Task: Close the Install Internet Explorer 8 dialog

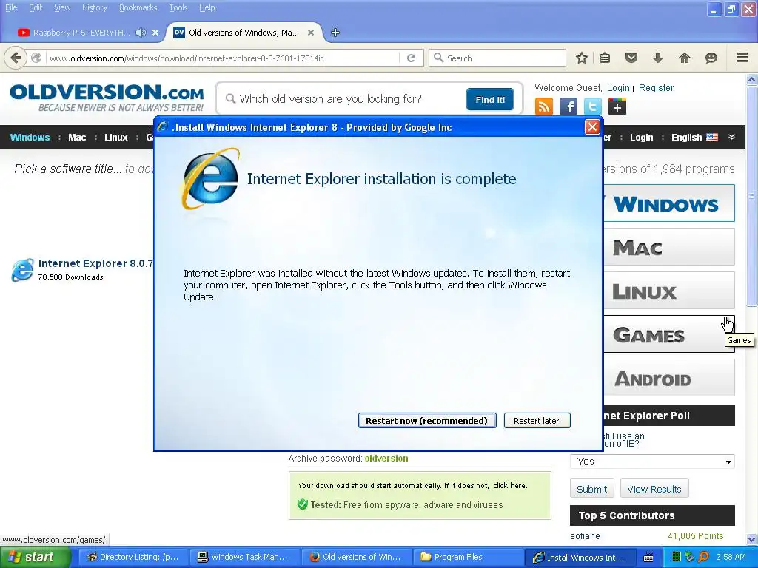Action: pos(592,127)
